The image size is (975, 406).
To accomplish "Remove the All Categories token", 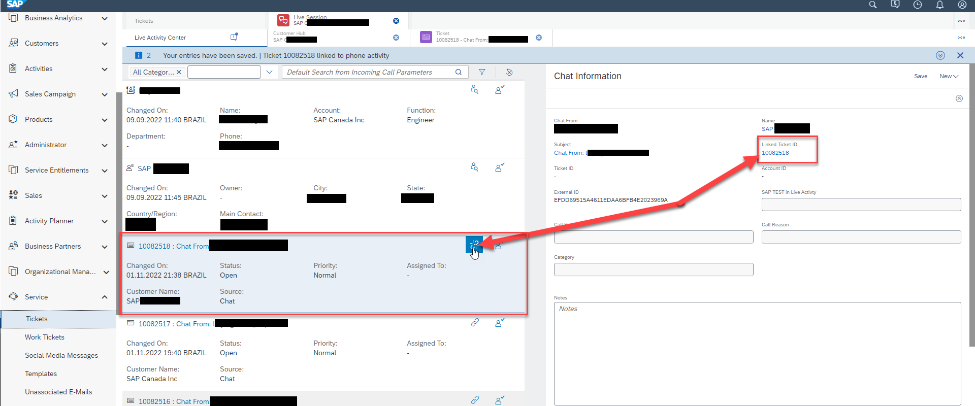I will tap(179, 72).
